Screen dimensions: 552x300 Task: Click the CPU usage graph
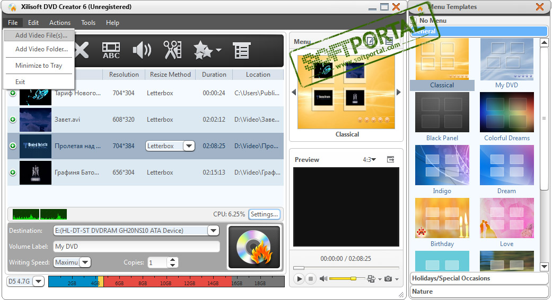pos(39,214)
